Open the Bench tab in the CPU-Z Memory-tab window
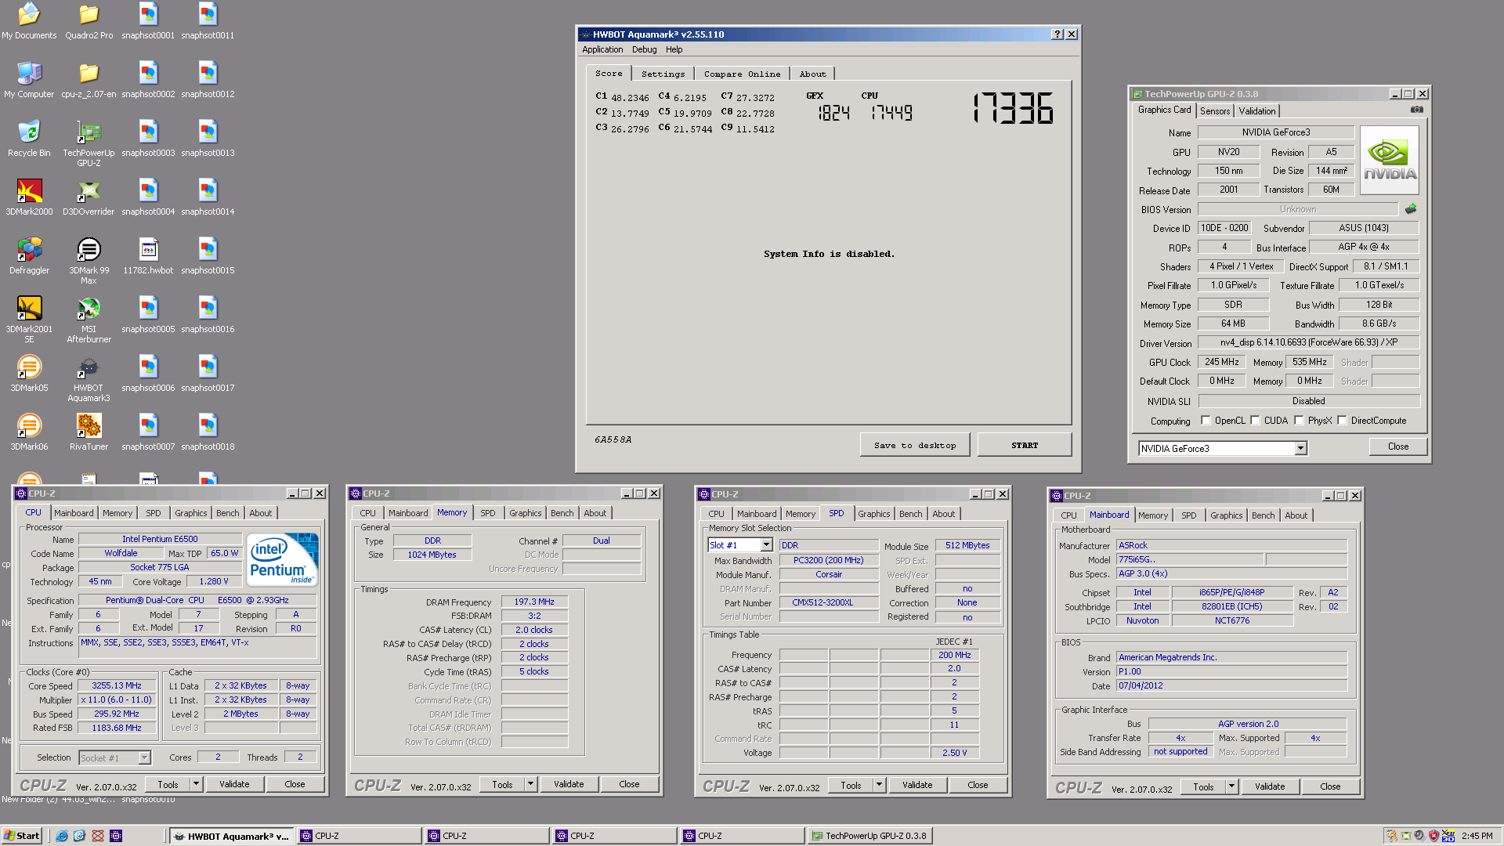The width and height of the screenshot is (1504, 846). tap(562, 513)
